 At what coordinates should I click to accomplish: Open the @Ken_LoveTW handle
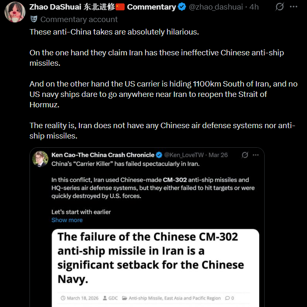pyautogui.click(x=184, y=155)
